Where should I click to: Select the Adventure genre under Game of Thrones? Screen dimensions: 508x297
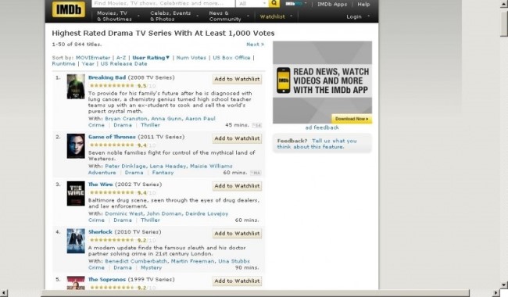tap(102, 173)
